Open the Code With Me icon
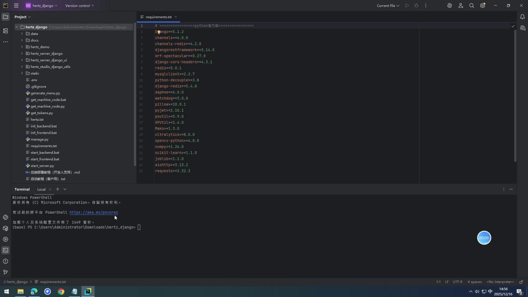The width and height of the screenshot is (528, 297). tap(460, 5)
